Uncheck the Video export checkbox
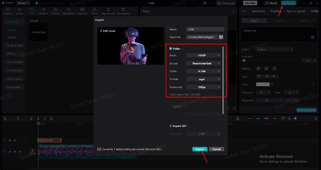 point(171,49)
